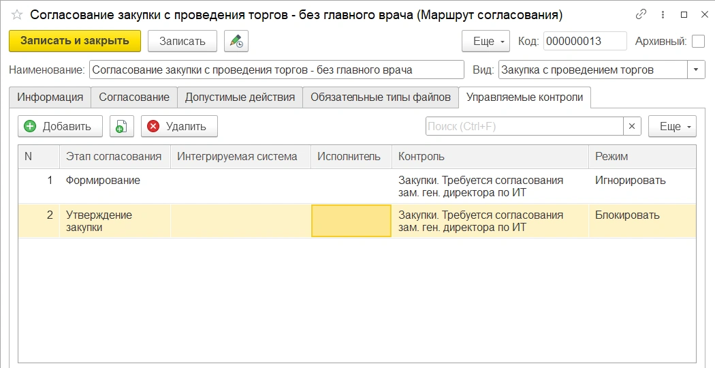Click Исполнитель column header
The height and width of the screenshot is (368, 715).
[351, 157]
